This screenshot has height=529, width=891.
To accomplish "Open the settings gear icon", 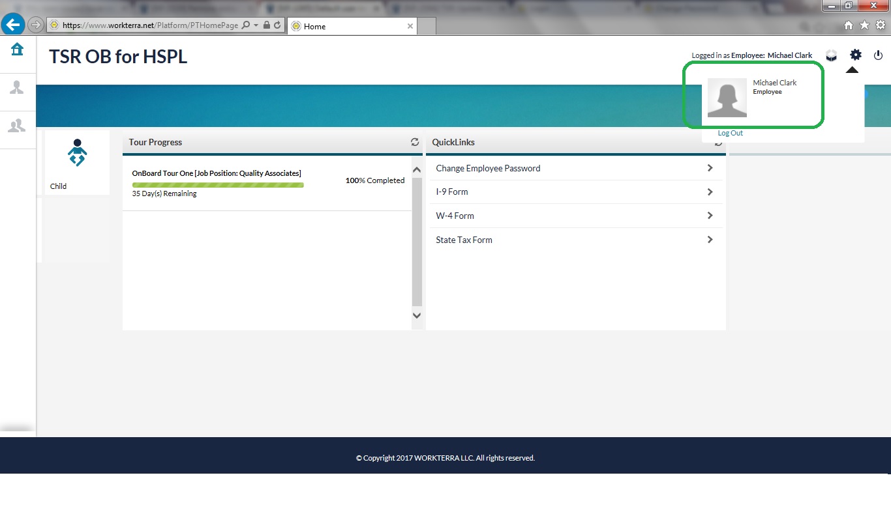I will point(856,55).
